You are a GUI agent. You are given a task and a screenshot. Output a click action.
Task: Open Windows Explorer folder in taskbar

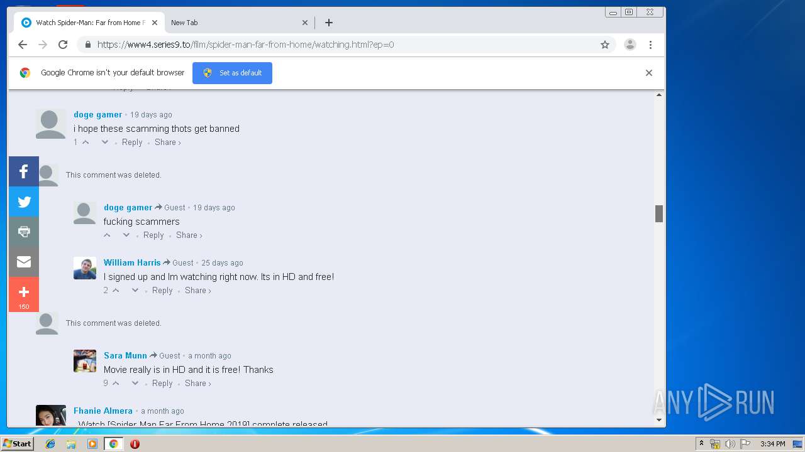pos(71,444)
